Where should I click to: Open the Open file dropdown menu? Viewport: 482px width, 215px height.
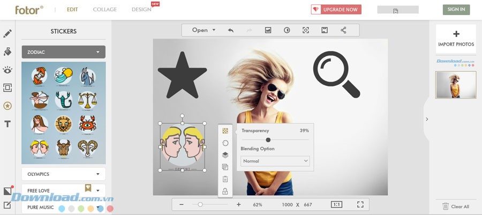point(204,31)
